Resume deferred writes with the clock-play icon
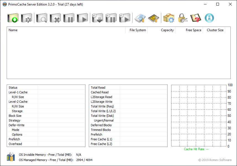The height and width of the screenshot is (166, 237). point(124,18)
